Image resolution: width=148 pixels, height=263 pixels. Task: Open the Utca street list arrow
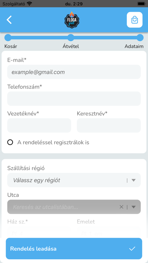(x=133, y=207)
